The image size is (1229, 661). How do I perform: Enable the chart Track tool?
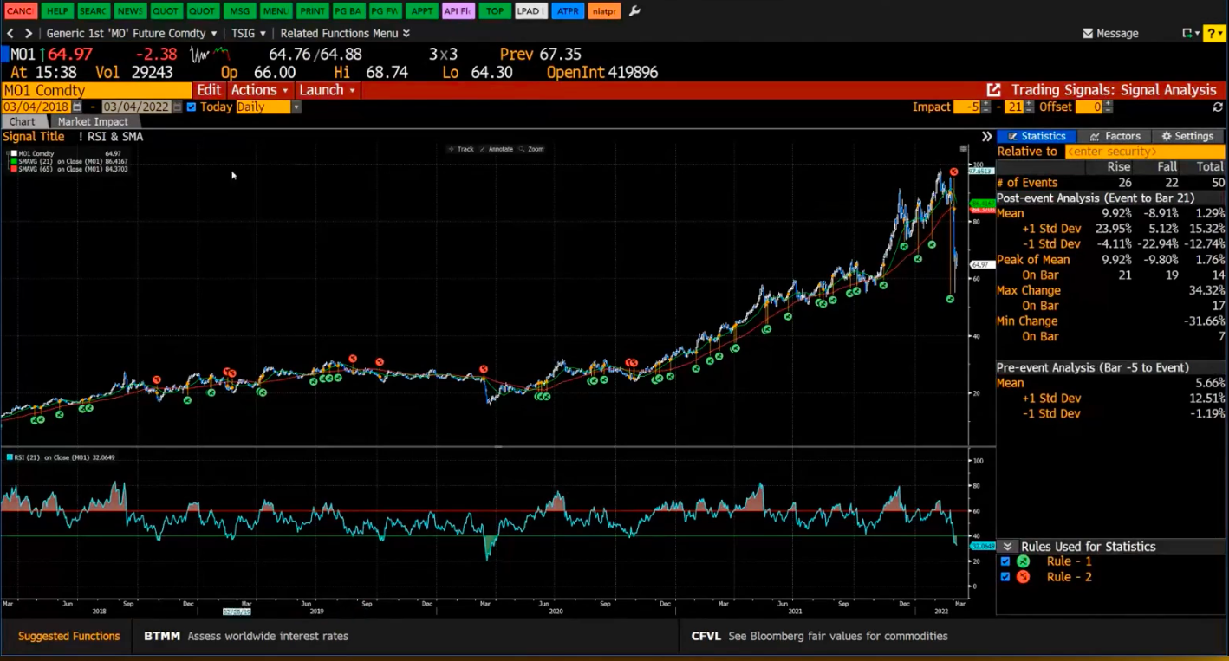point(461,149)
